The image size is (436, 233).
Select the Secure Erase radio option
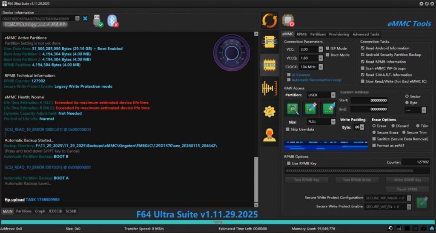pyautogui.click(x=374, y=132)
